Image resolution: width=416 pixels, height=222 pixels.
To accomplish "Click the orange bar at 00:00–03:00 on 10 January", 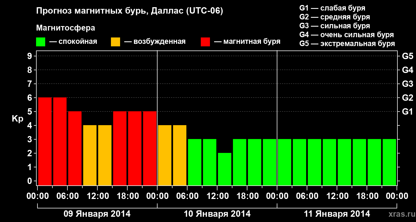I will [165, 155].
